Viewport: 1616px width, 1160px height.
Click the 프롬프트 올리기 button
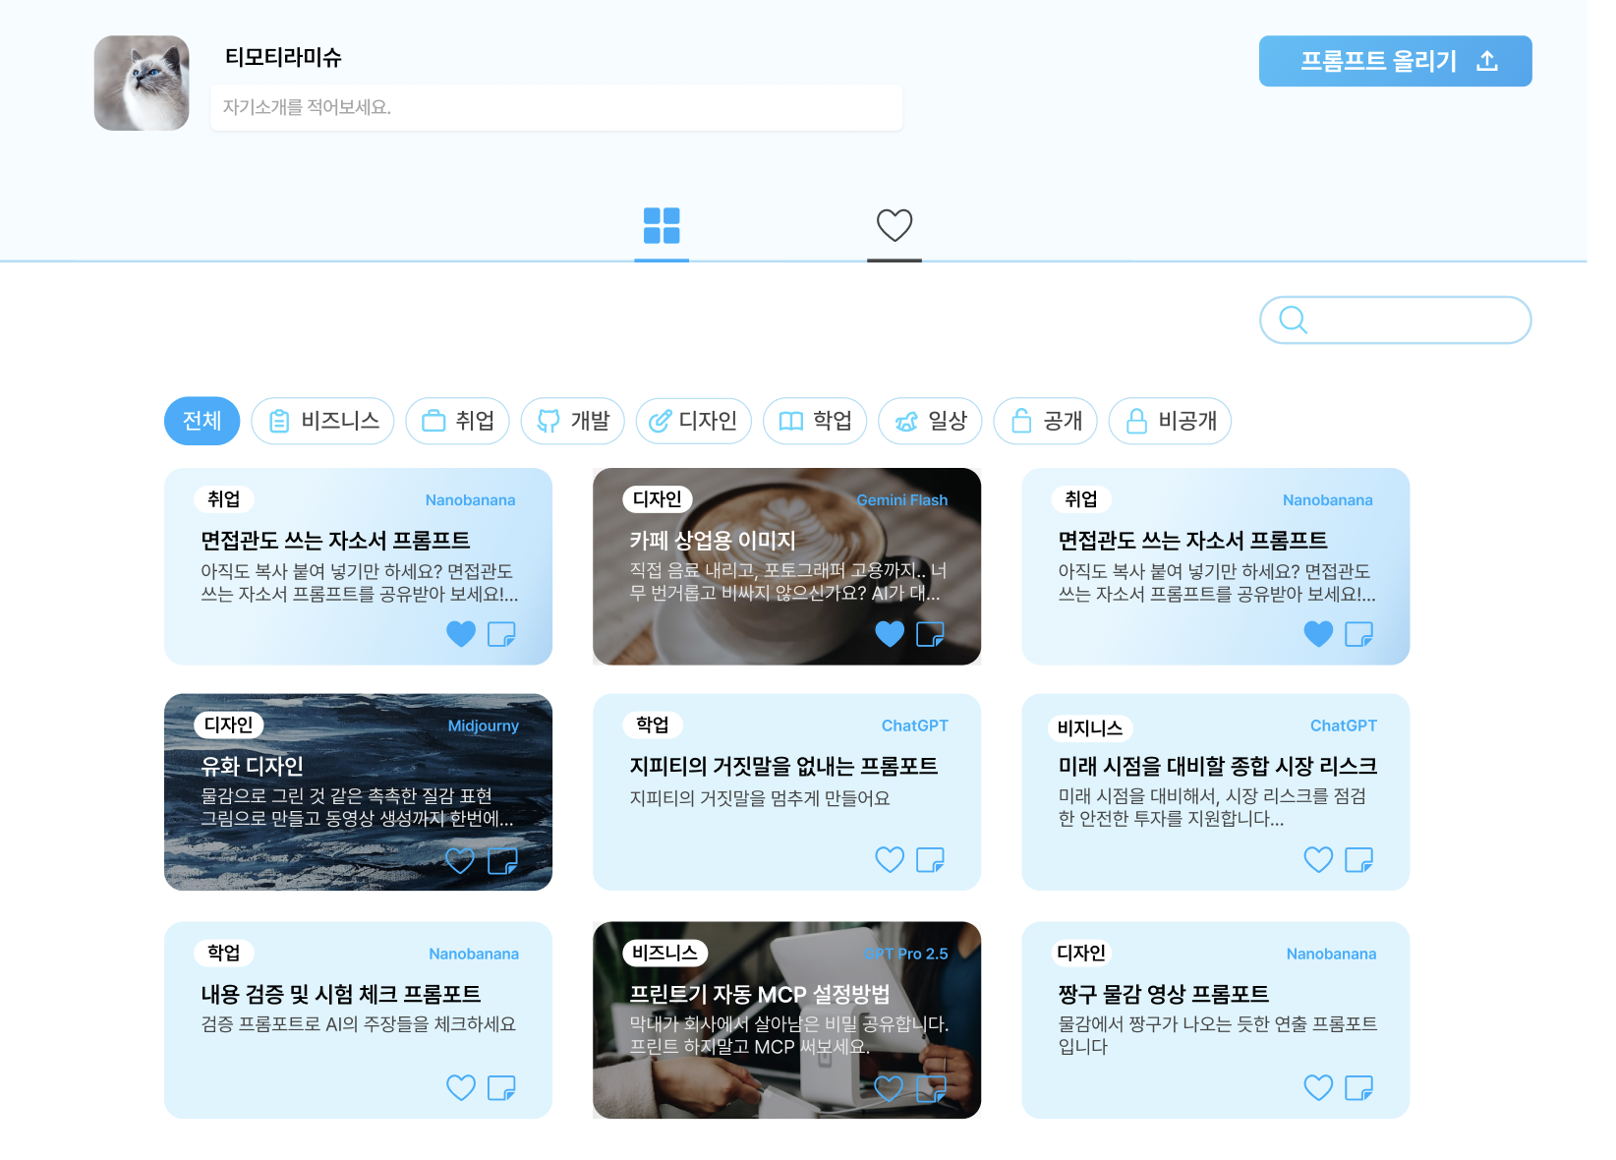pos(1395,60)
